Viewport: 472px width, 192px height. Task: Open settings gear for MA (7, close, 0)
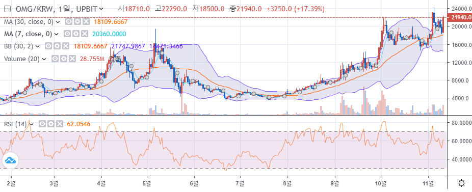pos(76,34)
